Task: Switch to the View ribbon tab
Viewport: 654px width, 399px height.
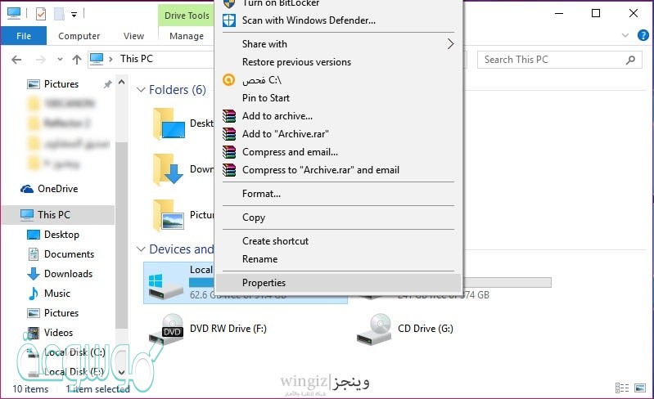Action: coord(133,36)
